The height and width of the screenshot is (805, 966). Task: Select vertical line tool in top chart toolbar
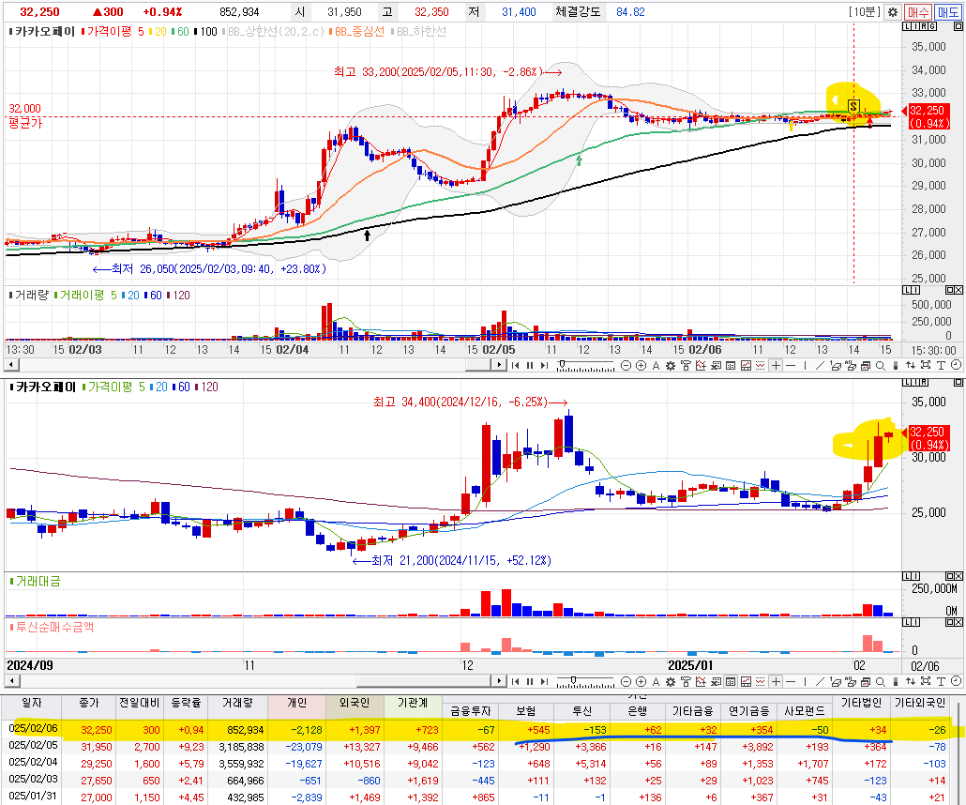[x=806, y=366]
